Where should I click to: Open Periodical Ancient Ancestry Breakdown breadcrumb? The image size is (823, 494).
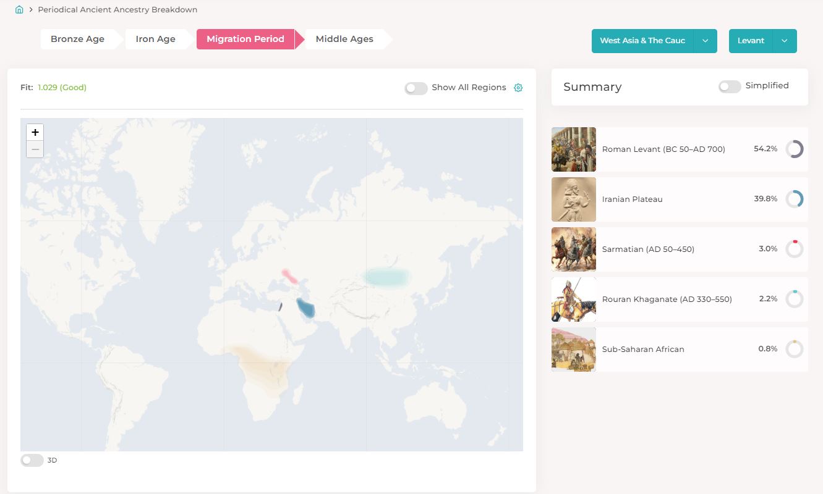pos(117,10)
